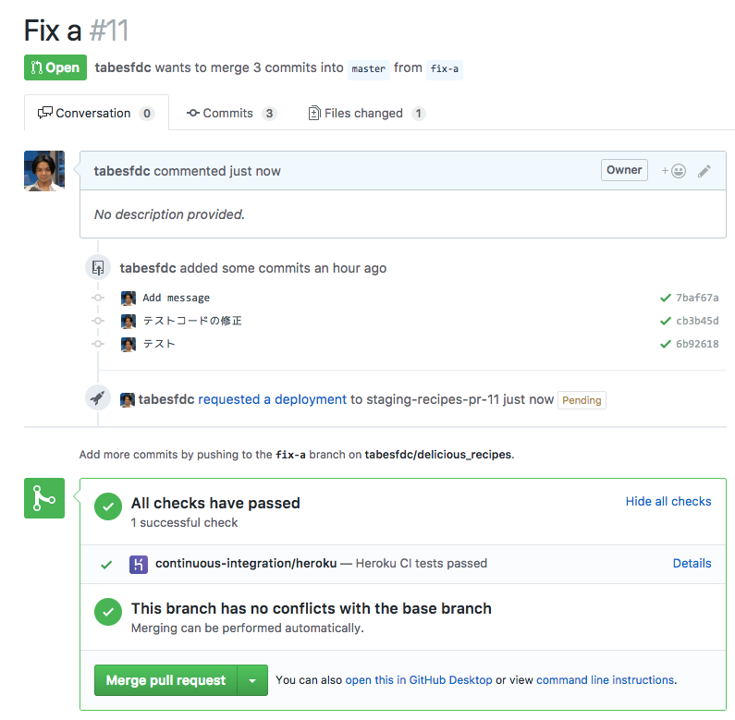Click the green check beside commit cb3b45d
735x720 pixels.
665,321
